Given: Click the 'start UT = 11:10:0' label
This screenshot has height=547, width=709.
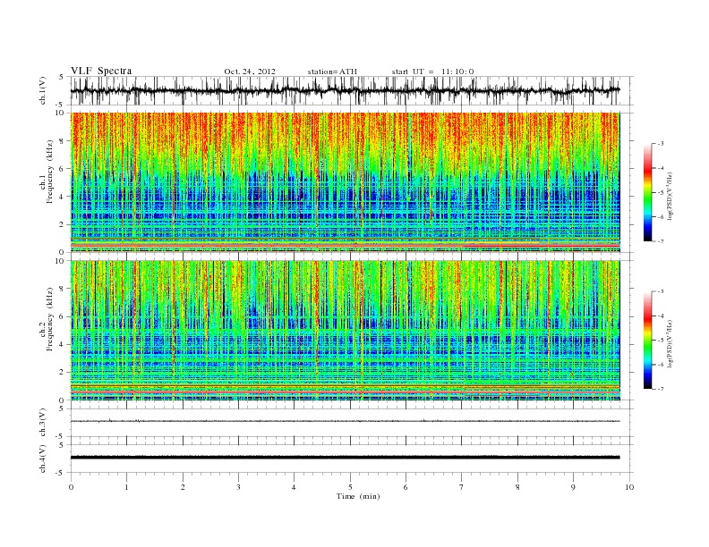Looking at the screenshot, I should 432,72.
